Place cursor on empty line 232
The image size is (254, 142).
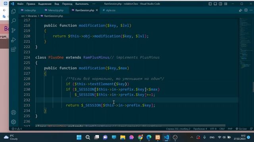tap(137, 100)
